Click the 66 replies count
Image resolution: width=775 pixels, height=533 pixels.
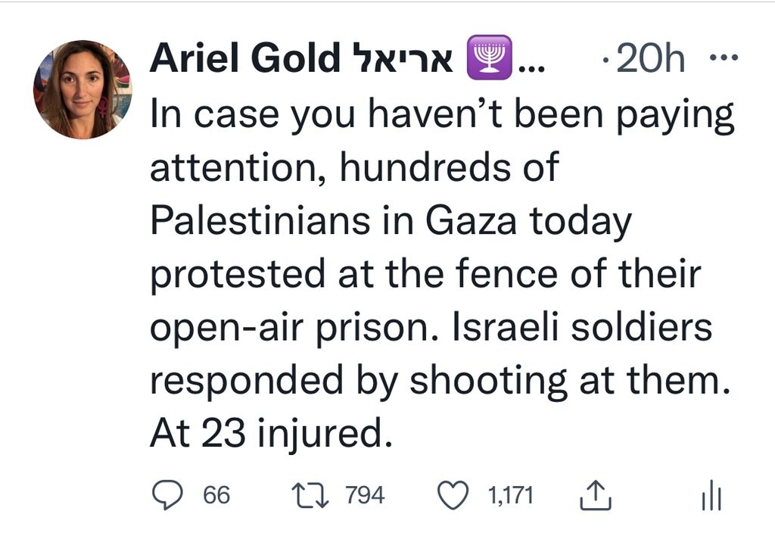[216, 496]
